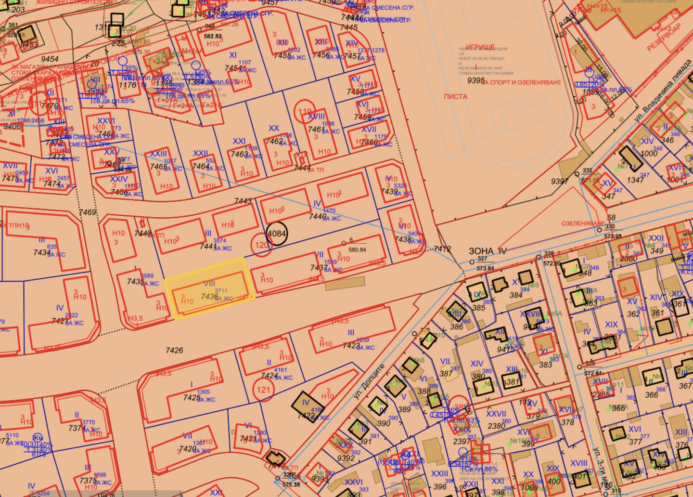Click the red circle labeled 119

(305, 111)
